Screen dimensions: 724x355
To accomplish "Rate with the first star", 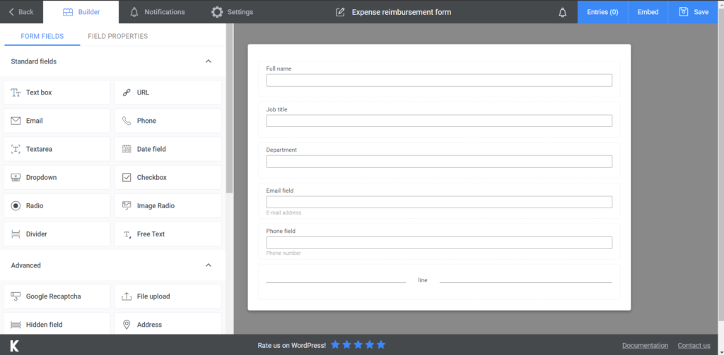I will point(335,345).
